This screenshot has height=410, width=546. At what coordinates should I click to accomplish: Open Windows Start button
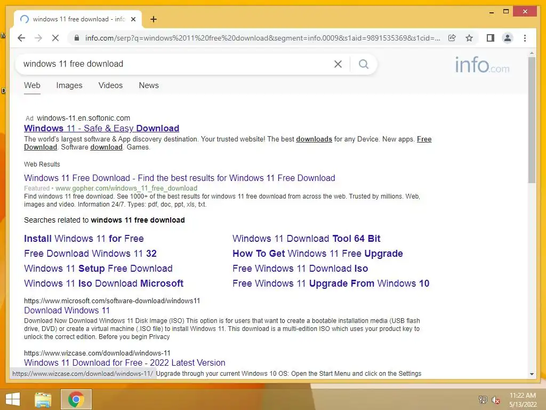click(13, 399)
